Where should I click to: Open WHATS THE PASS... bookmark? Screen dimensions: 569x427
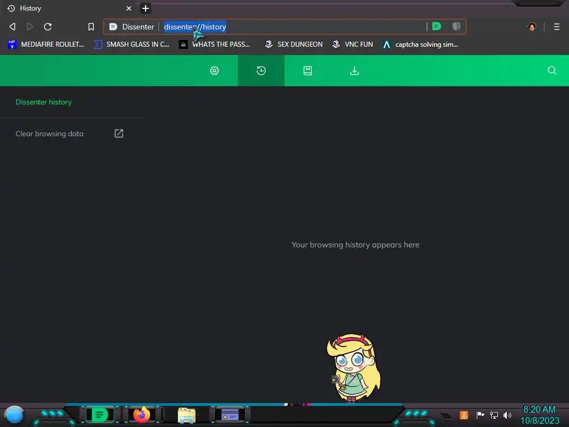[214, 44]
